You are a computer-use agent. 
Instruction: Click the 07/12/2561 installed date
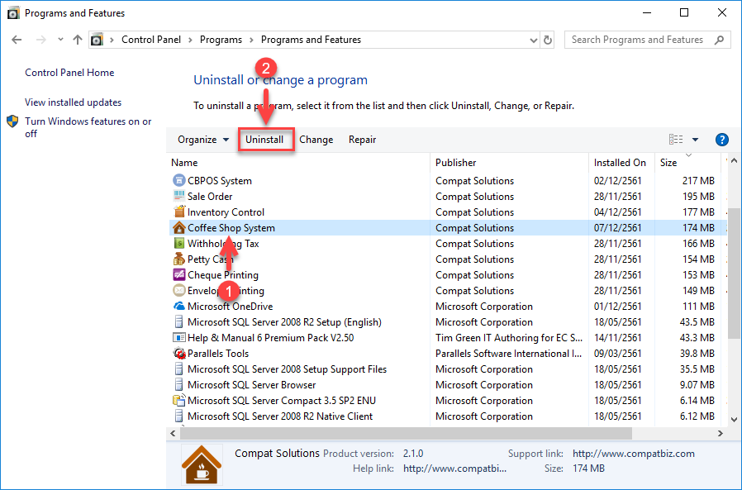[617, 228]
